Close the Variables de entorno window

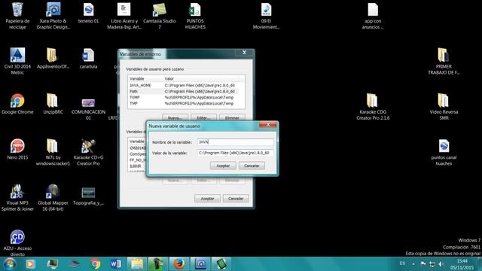click(244, 53)
